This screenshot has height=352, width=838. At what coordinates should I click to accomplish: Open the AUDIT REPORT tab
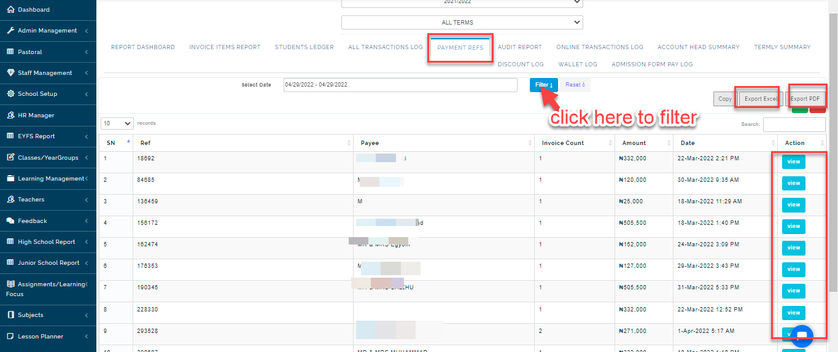point(520,47)
